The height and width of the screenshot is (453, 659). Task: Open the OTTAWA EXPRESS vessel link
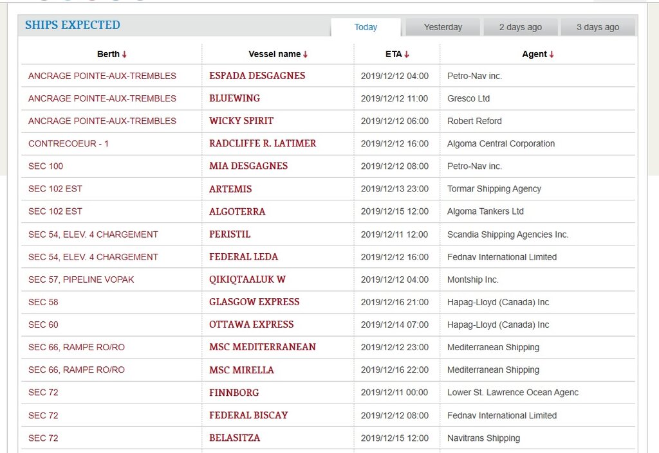251,324
